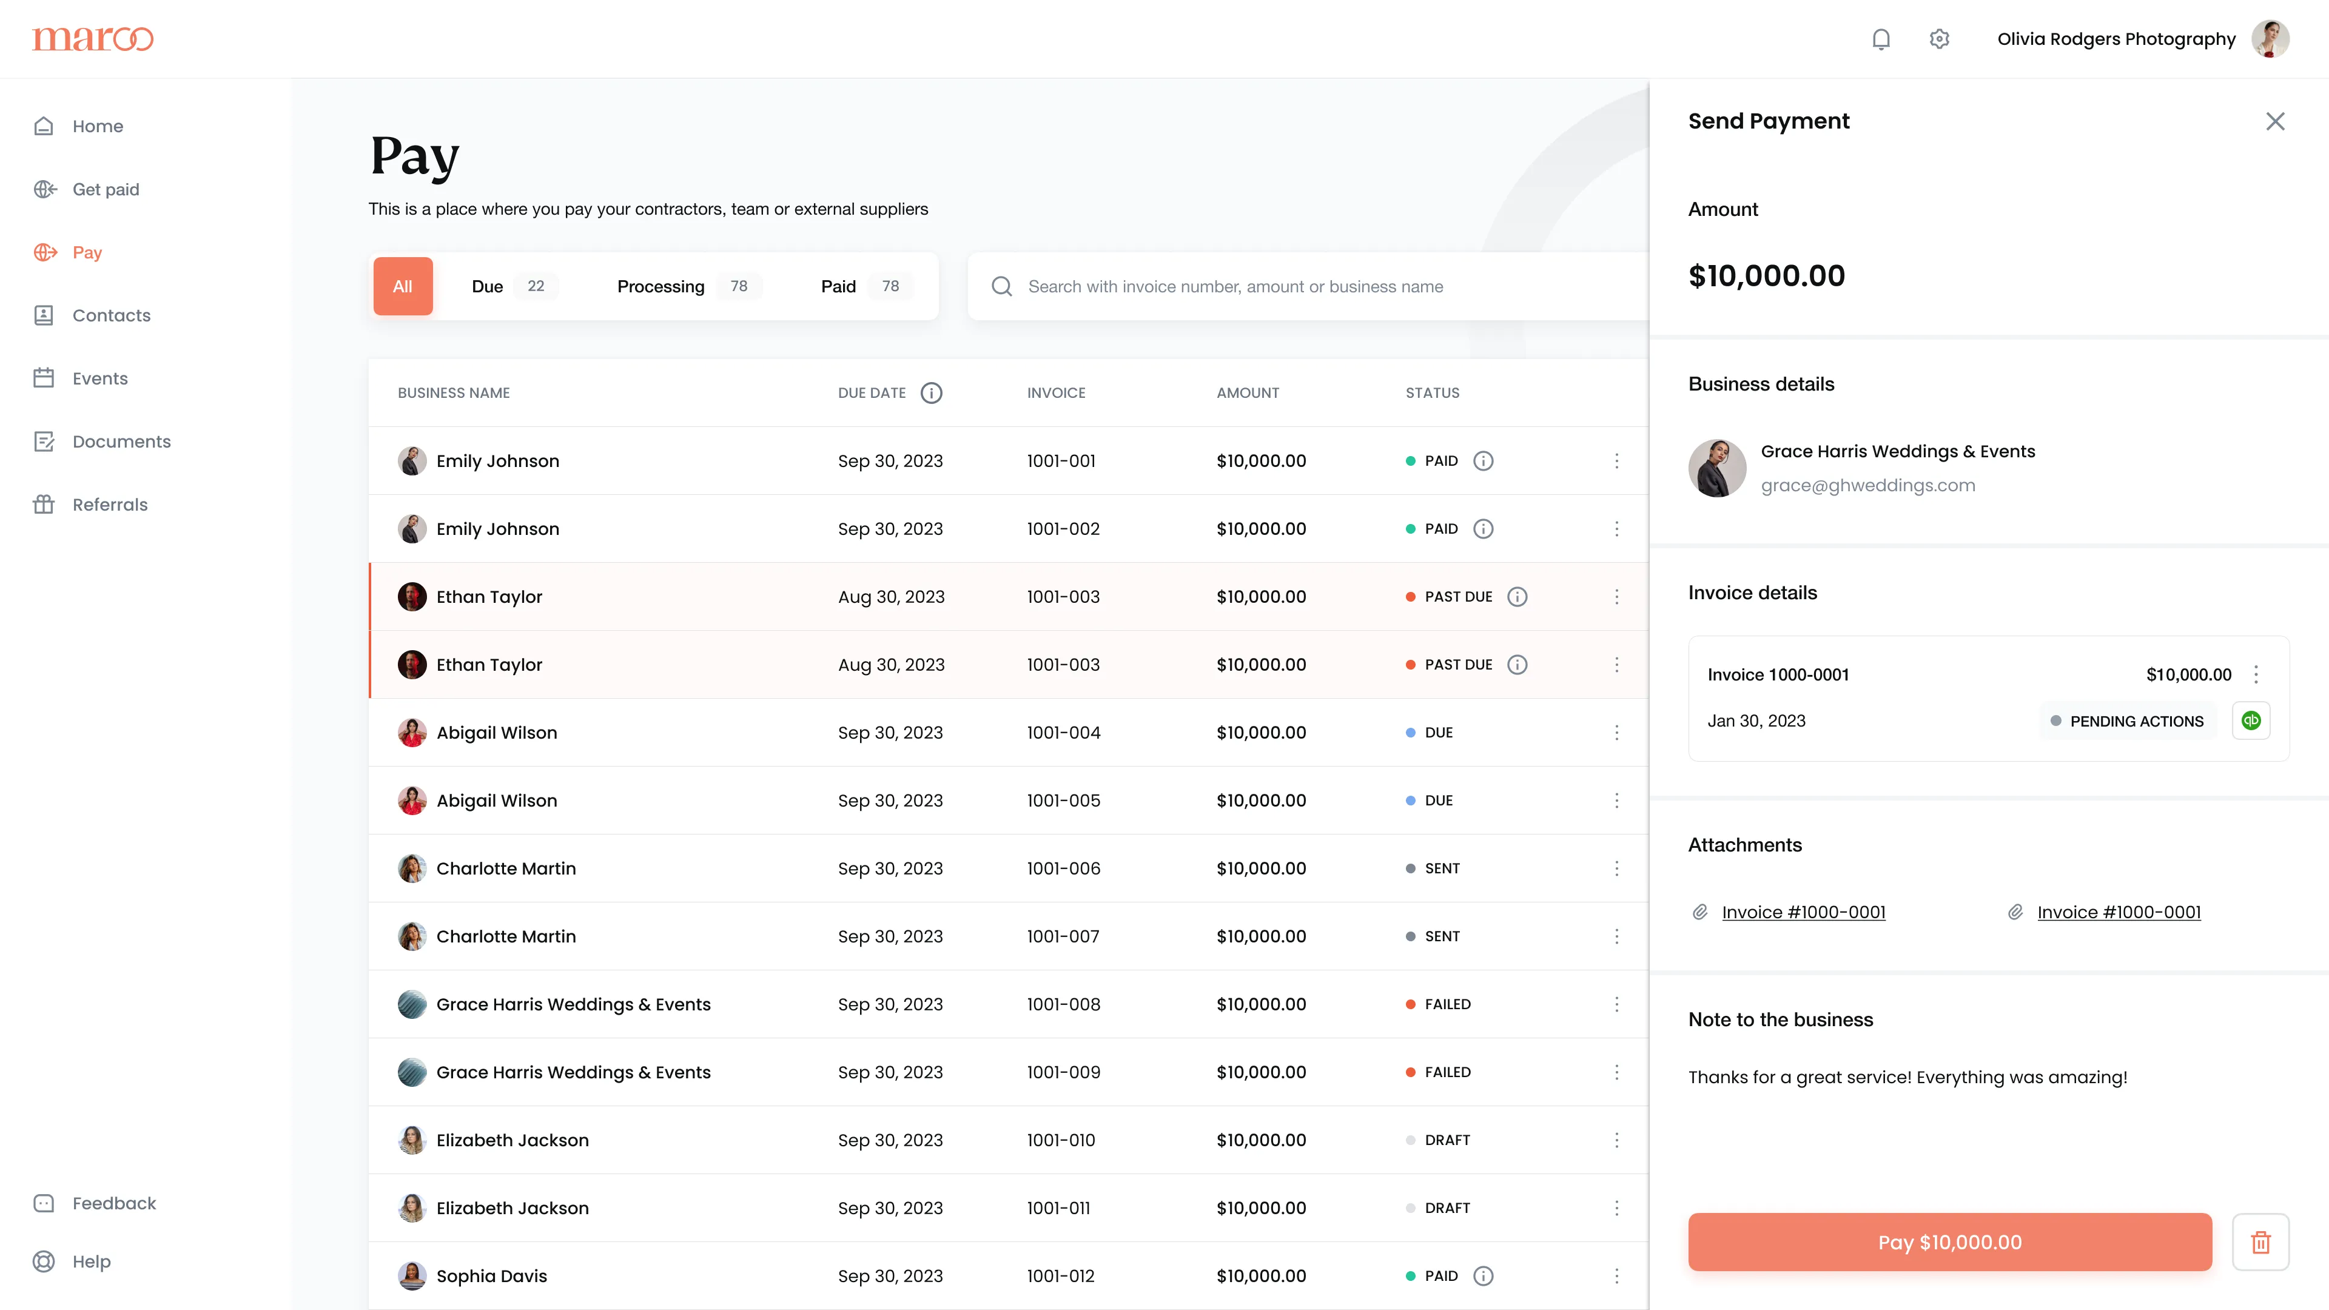This screenshot has width=2329, height=1310.
Task: Open settings gear icon in header
Action: click(x=1938, y=39)
